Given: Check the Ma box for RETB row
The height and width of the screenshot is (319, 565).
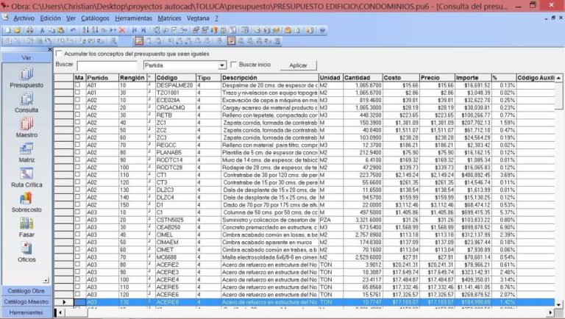Looking at the screenshot, I should (x=77, y=115).
